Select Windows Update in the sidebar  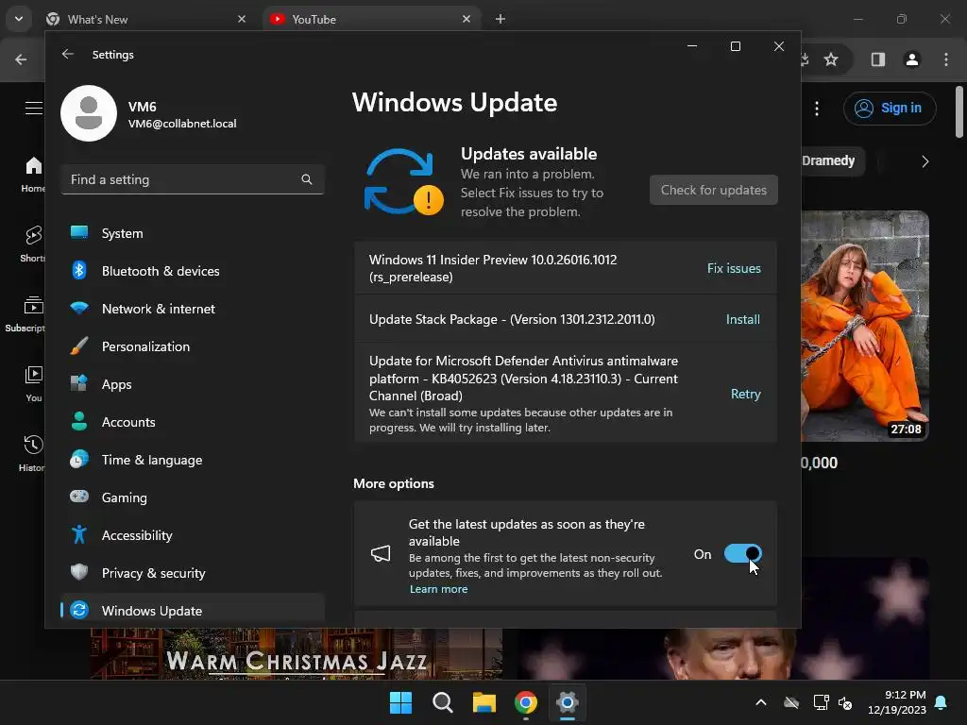click(x=193, y=611)
